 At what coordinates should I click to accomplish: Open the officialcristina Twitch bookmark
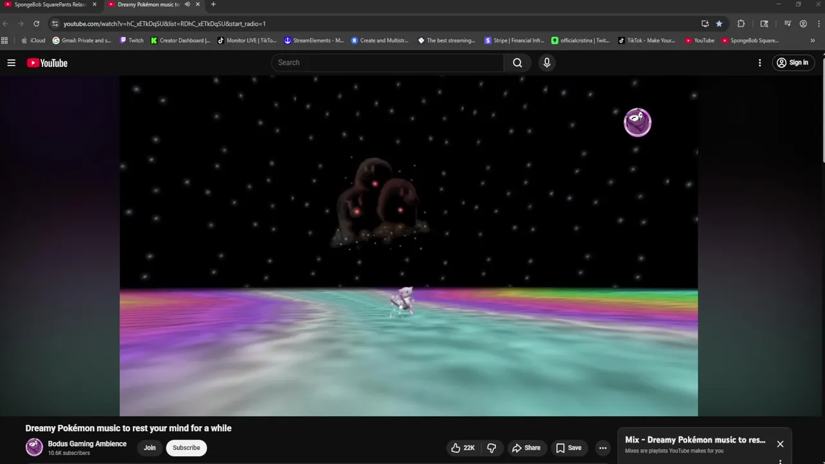coord(581,41)
